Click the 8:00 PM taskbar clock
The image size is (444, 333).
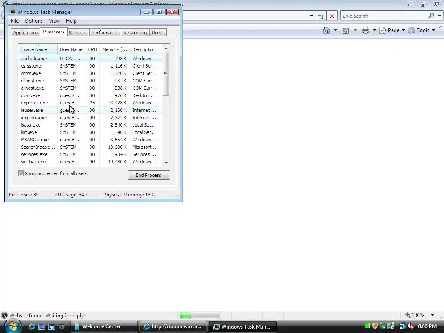pyautogui.click(x=427, y=326)
